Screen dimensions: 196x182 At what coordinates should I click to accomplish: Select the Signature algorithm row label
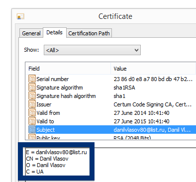pyautogui.click(x=60, y=88)
